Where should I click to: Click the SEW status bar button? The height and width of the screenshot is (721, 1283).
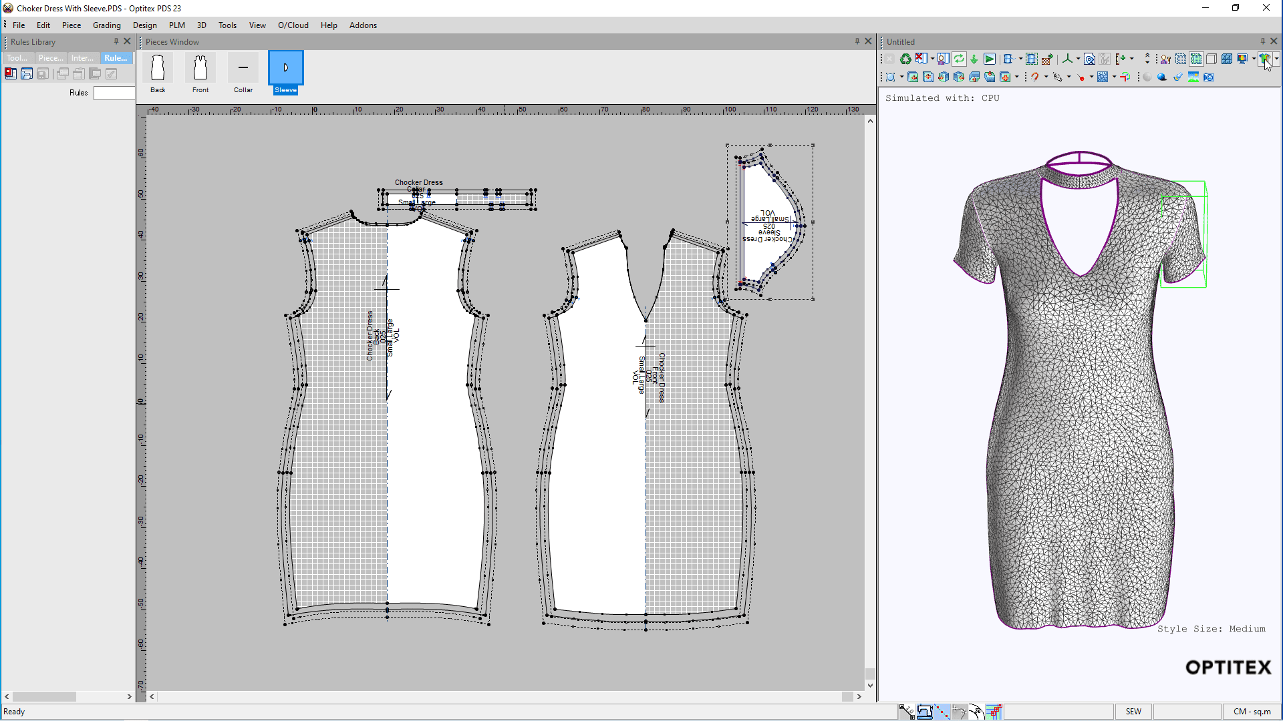[1133, 712]
